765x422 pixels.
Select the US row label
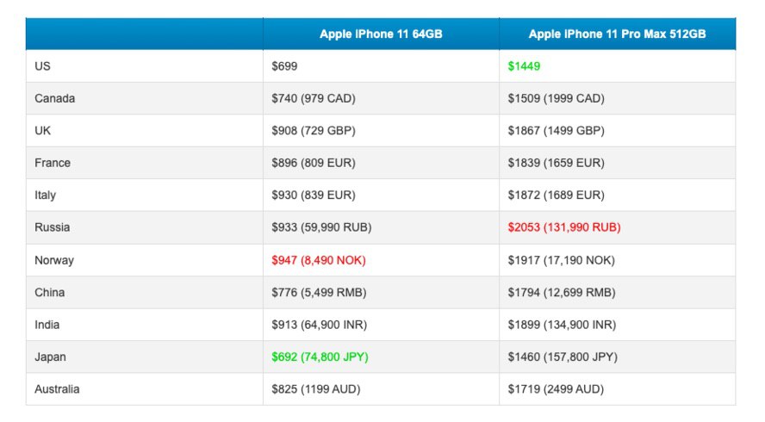(43, 65)
